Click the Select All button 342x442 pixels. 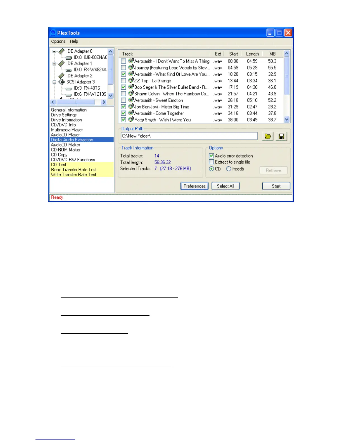[x=225, y=186]
